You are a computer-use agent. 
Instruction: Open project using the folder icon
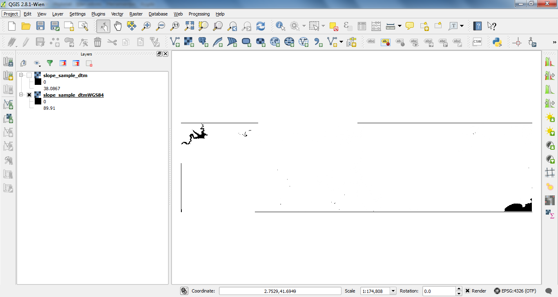[x=26, y=26]
